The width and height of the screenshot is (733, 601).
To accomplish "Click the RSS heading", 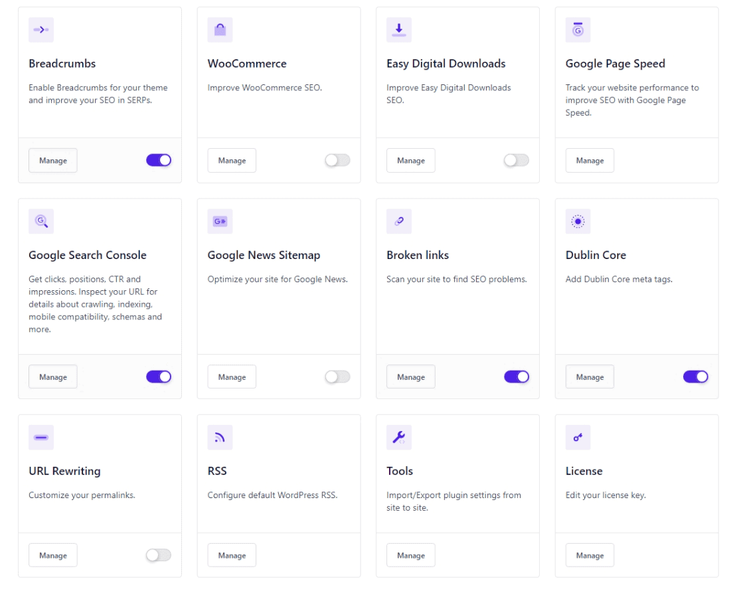I will tap(217, 472).
